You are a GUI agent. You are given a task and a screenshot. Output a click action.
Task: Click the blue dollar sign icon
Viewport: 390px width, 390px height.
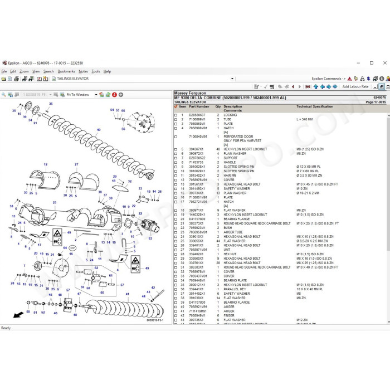(369, 79)
